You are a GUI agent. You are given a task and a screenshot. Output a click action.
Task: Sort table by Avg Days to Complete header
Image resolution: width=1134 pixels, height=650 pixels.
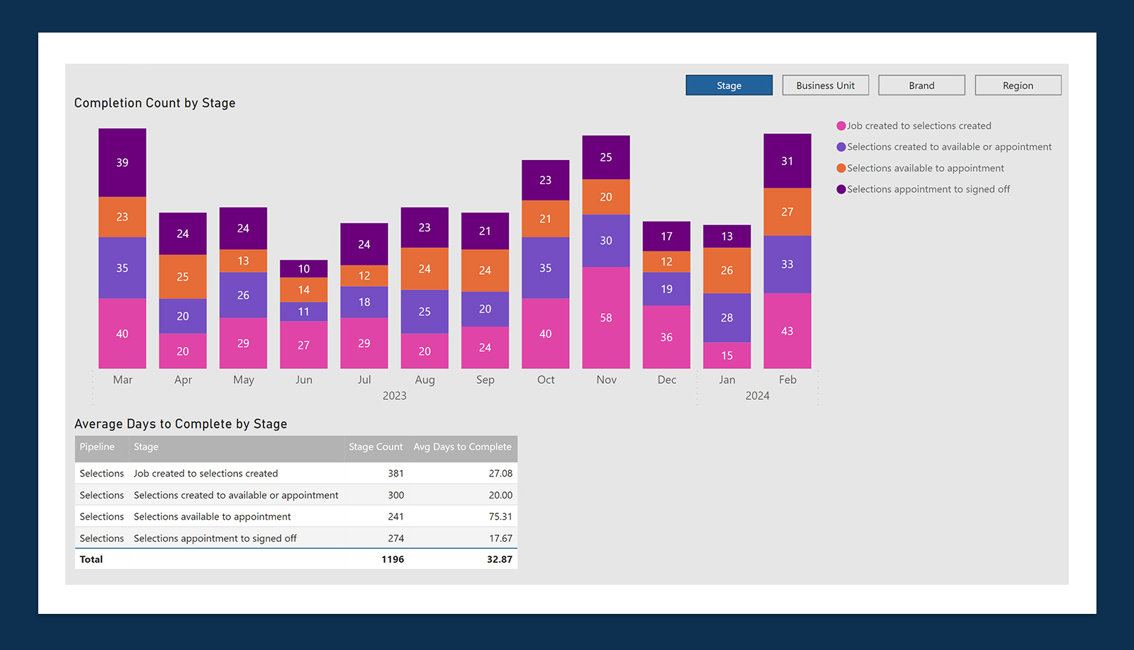point(462,447)
